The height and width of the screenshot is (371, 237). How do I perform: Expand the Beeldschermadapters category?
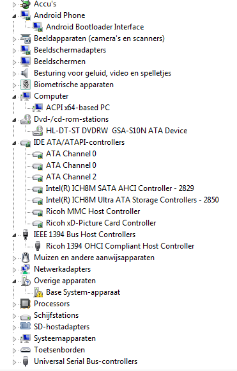pos(15,51)
